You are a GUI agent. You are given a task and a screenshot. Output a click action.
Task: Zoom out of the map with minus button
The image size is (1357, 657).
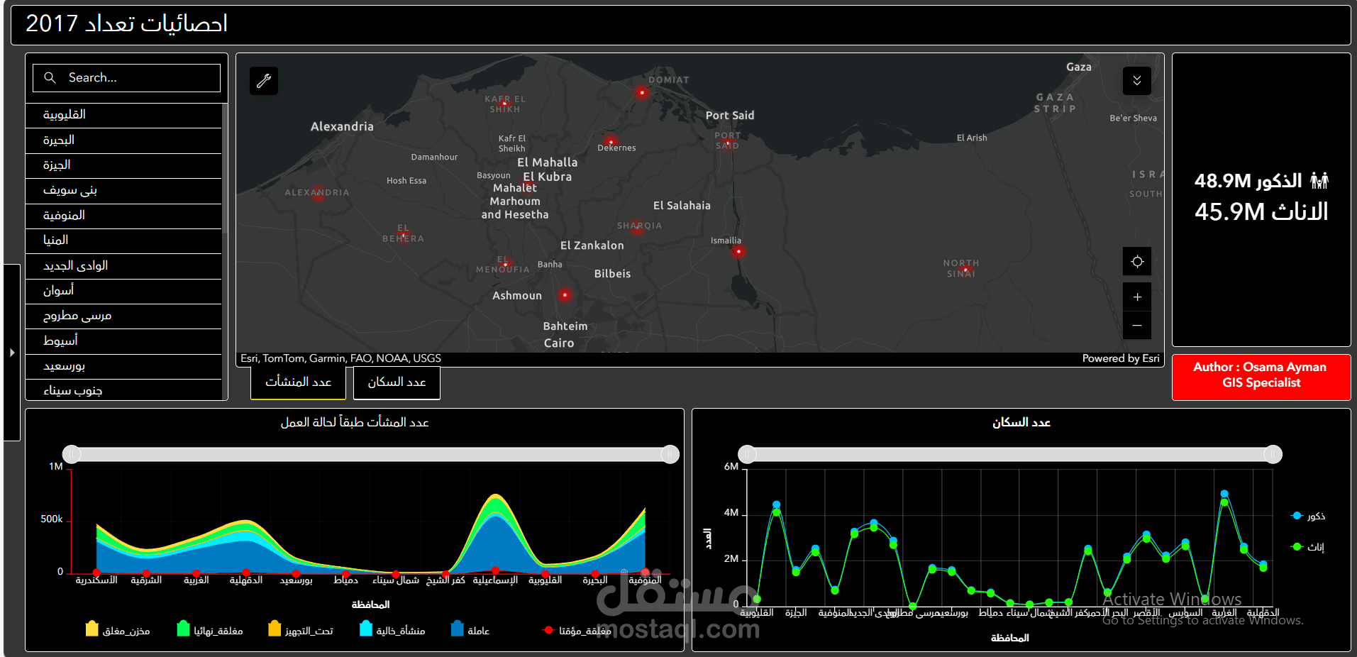point(1137,325)
